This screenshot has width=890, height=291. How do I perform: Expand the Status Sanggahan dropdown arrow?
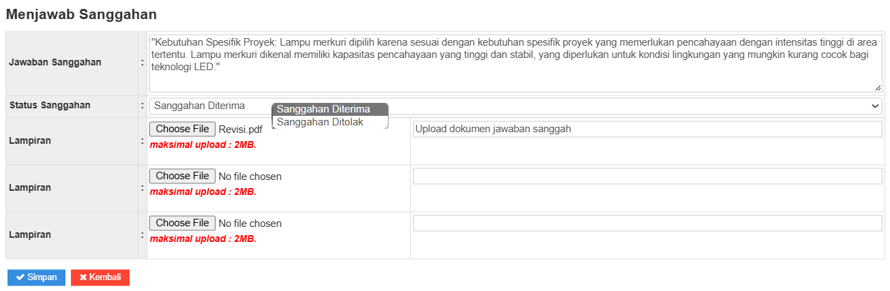click(874, 106)
